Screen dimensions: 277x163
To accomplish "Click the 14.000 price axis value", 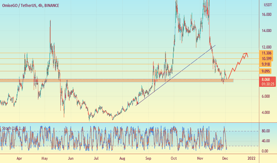I will click(x=267, y=31).
